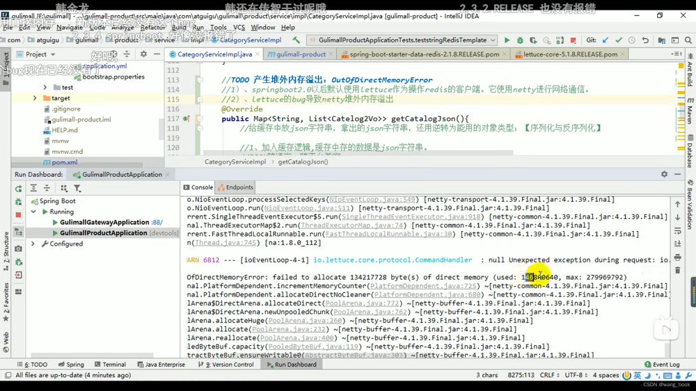Collapse the Running node in Run Dashboard
This screenshot has width=696, height=391.
(x=33, y=212)
